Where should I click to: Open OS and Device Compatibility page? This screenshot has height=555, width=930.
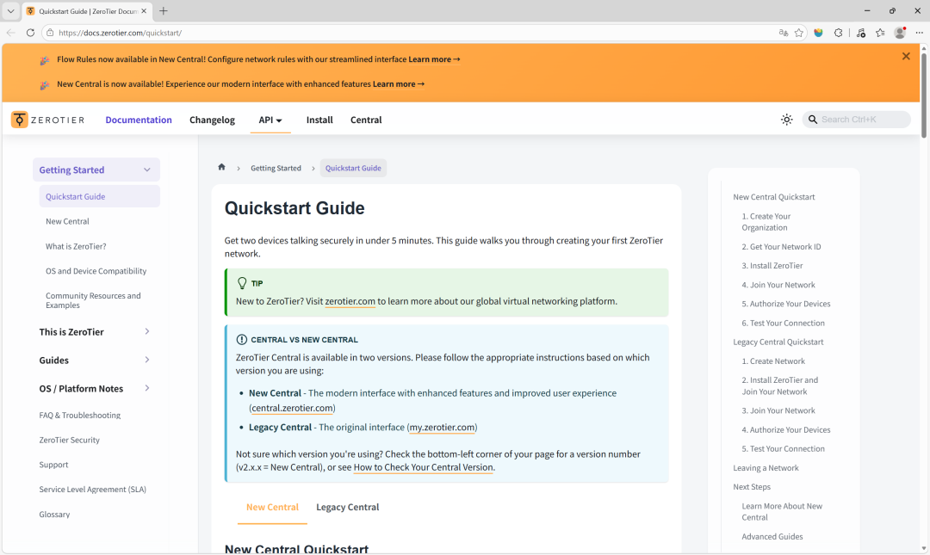[x=96, y=271]
